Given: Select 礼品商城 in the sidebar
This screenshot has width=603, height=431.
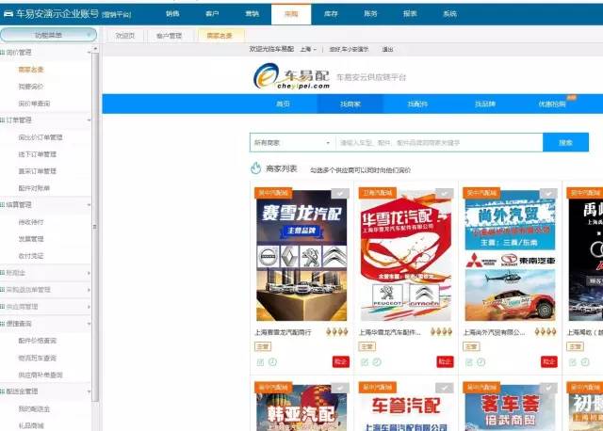Looking at the screenshot, I should click(31, 425).
